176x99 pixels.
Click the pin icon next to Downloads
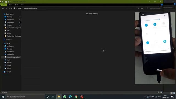pos(20,20)
